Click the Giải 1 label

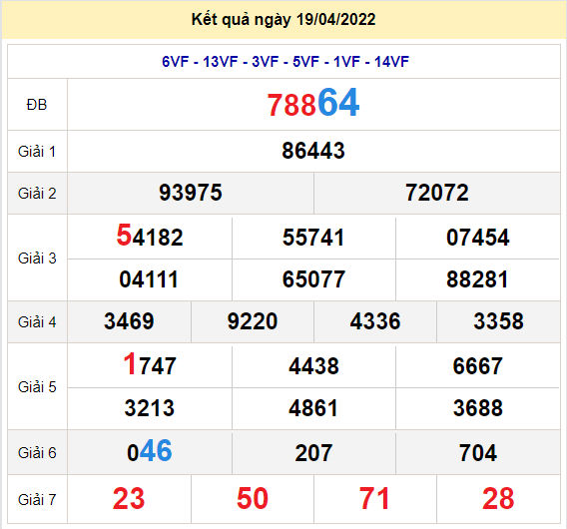[37, 151]
